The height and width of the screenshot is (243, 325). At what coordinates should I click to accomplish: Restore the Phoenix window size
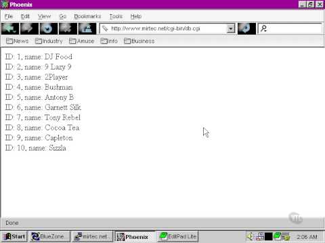click(311, 4)
